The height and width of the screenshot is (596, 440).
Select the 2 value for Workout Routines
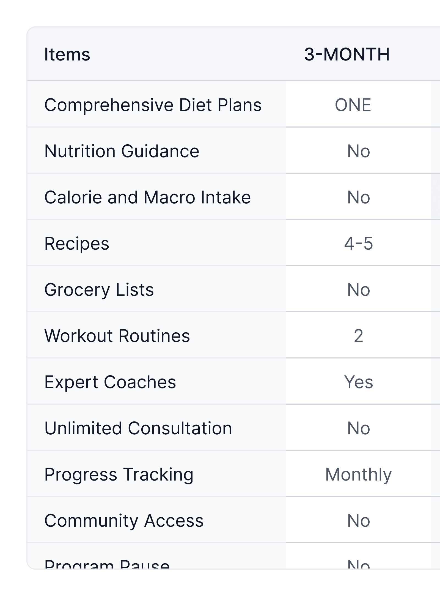tap(358, 336)
